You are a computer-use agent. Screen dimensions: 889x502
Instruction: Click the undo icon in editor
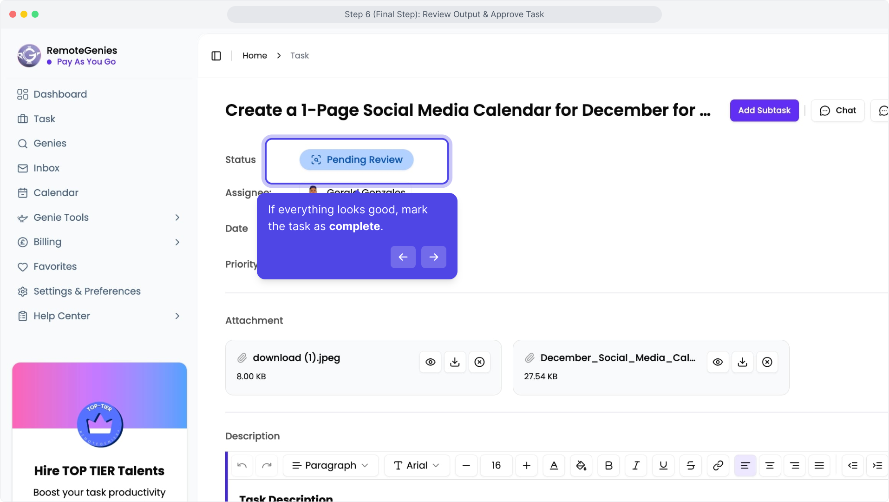(x=242, y=465)
